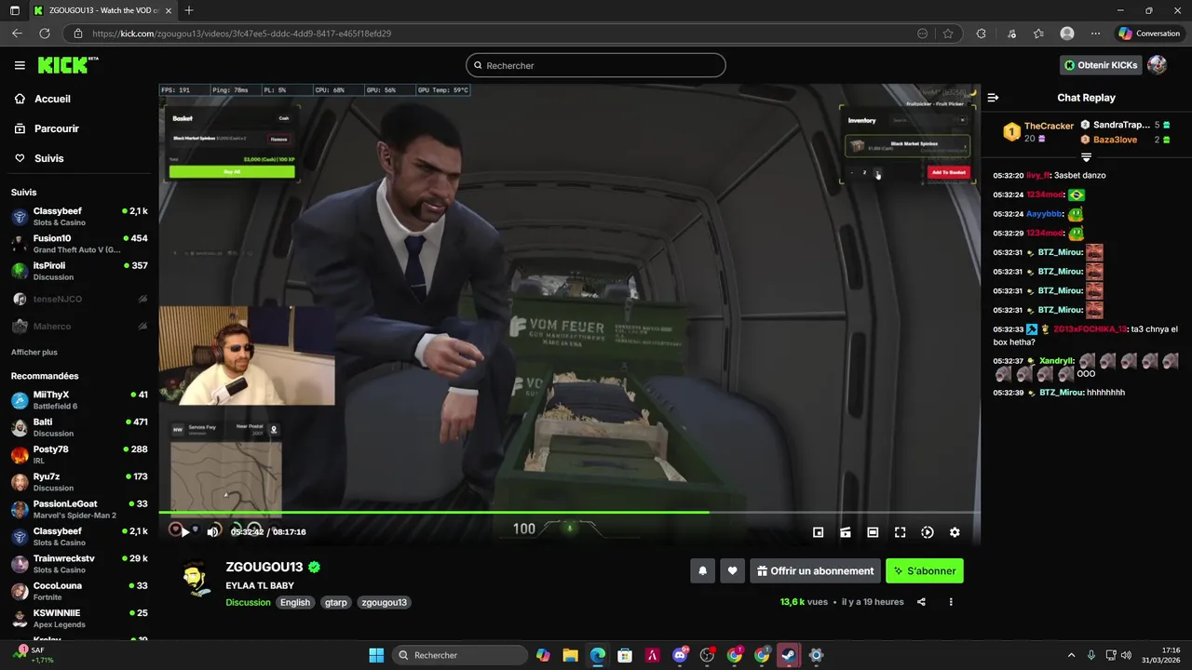Click Afficher plus under followed channels
Image resolution: width=1192 pixels, height=670 pixels.
pos(34,352)
